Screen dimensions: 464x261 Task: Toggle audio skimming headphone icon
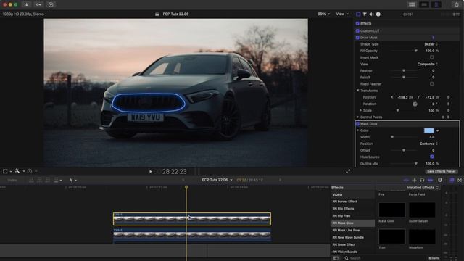click(x=422, y=180)
